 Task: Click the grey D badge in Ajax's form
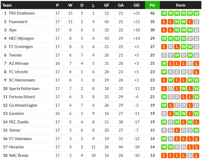point(196,30)
